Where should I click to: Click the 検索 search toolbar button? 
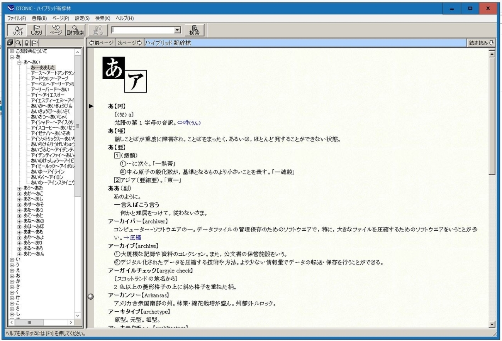[194, 30]
